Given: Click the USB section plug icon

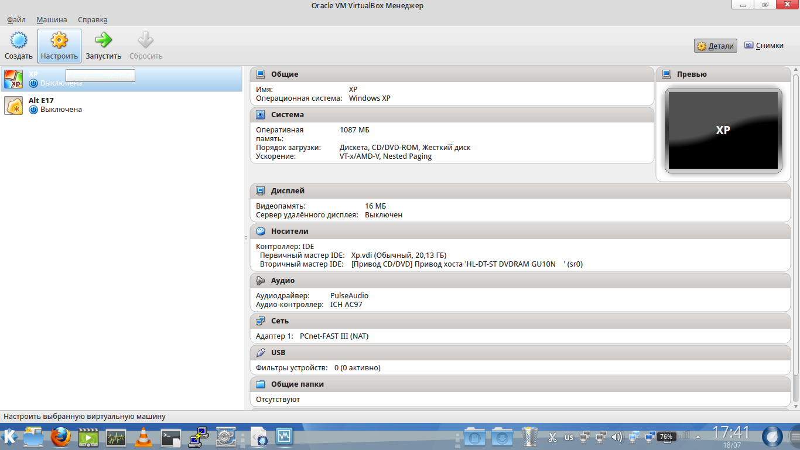Looking at the screenshot, I should (261, 353).
